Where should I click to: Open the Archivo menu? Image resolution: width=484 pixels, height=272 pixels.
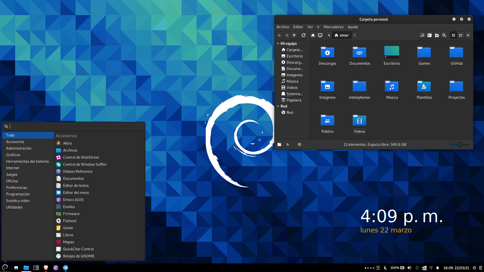coord(283,27)
